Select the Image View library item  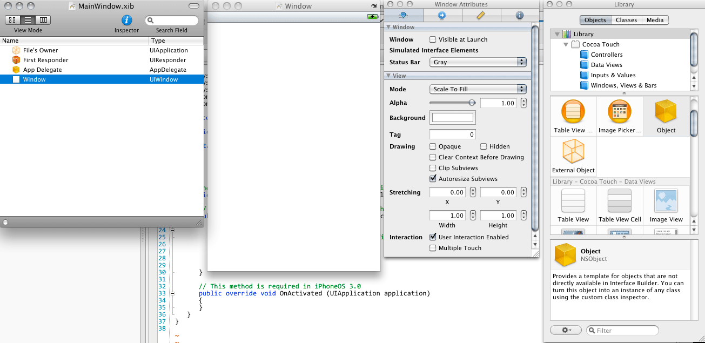[666, 205]
